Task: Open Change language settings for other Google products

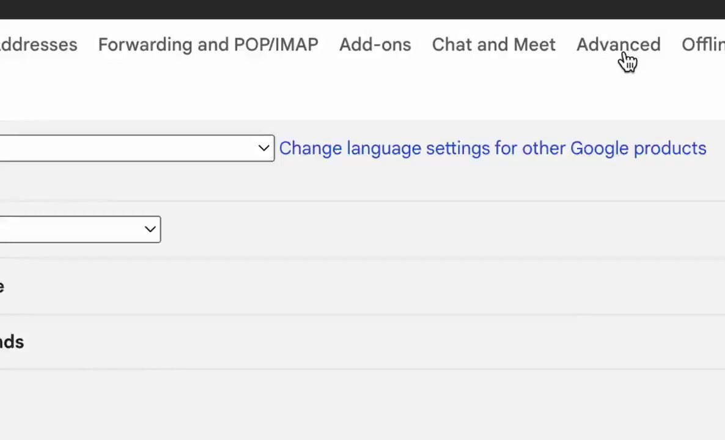Action: pos(493,148)
